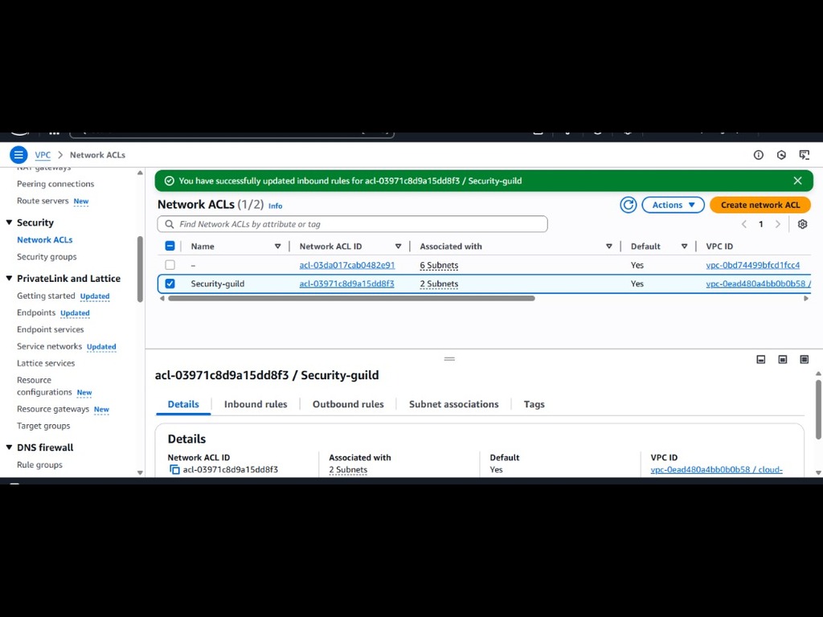Open the Actions dropdown
This screenshot has width=823, height=617.
[674, 205]
